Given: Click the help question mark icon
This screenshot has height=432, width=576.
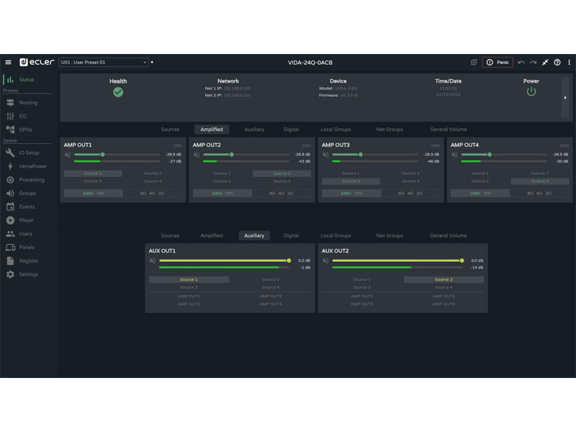Looking at the screenshot, I should point(557,63).
